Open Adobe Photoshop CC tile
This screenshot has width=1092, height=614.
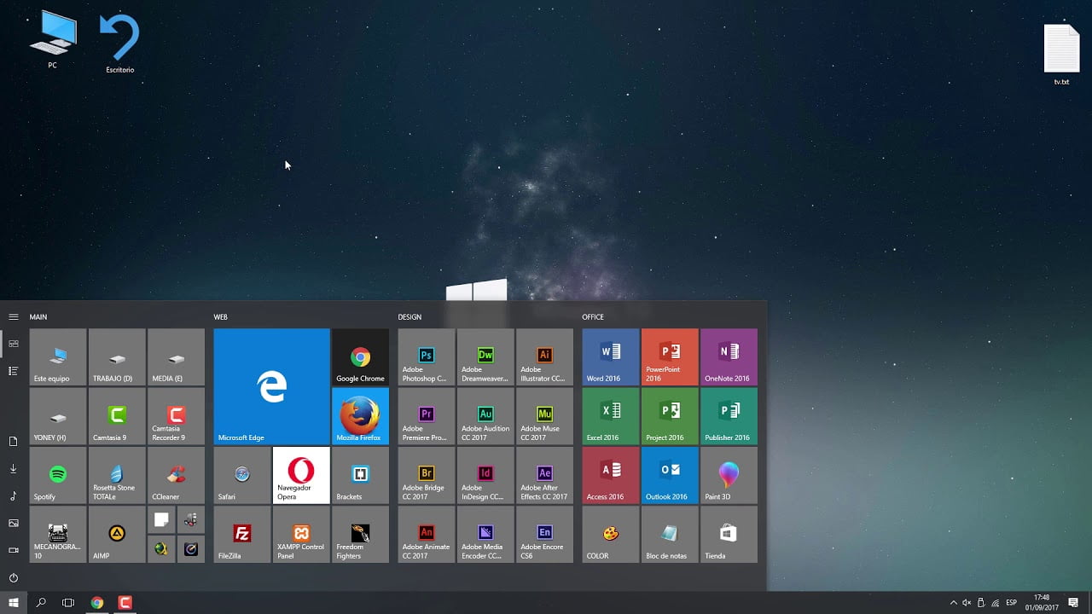click(427, 356)
